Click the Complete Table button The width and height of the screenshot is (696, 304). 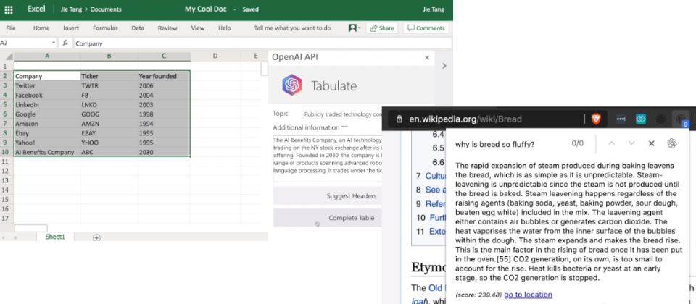(x=328, y=218)
